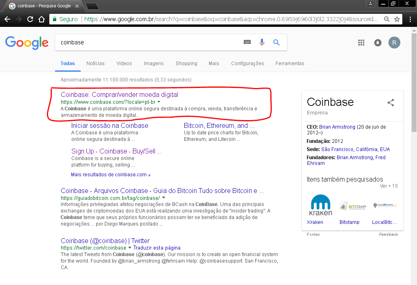Image resolution: width=417 pixels, height=285 pixels.
Task: Click the forward navigation arrow
Action: tap(19, 19)
